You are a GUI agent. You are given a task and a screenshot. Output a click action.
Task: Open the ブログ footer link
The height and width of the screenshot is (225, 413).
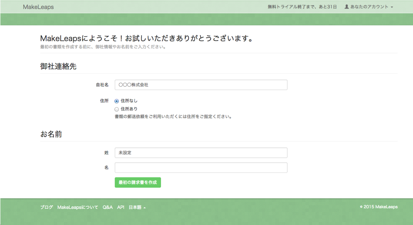coord(47,207)
